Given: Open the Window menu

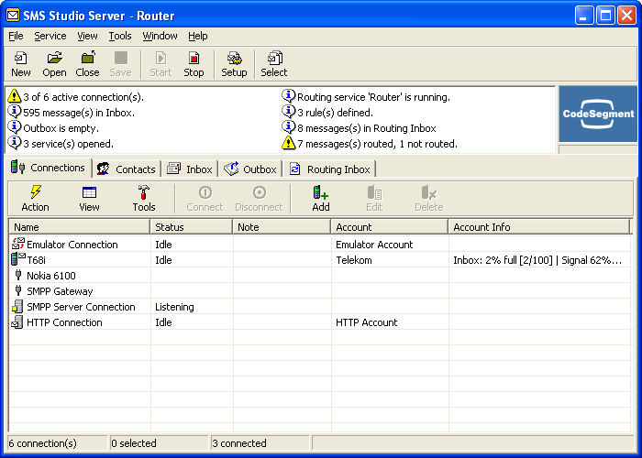Looking at the screenshot, I should (160, 36).
